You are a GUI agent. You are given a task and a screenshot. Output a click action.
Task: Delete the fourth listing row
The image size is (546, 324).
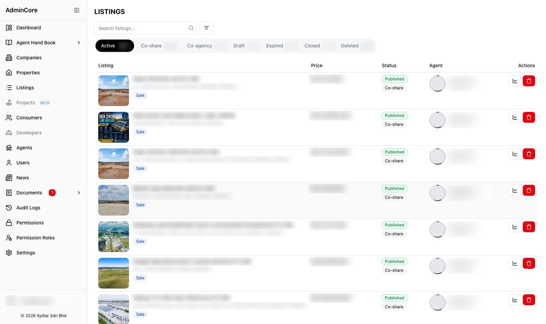point(529,190)
